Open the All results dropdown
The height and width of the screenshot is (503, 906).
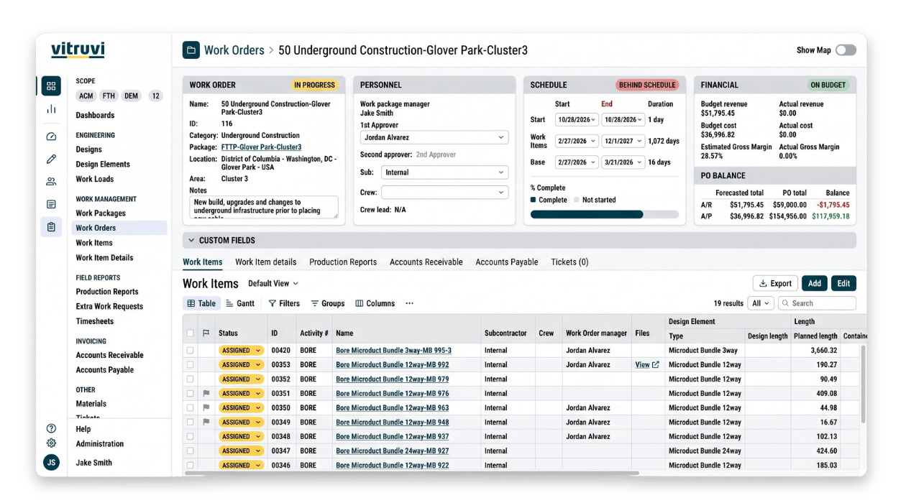(760, 303)
